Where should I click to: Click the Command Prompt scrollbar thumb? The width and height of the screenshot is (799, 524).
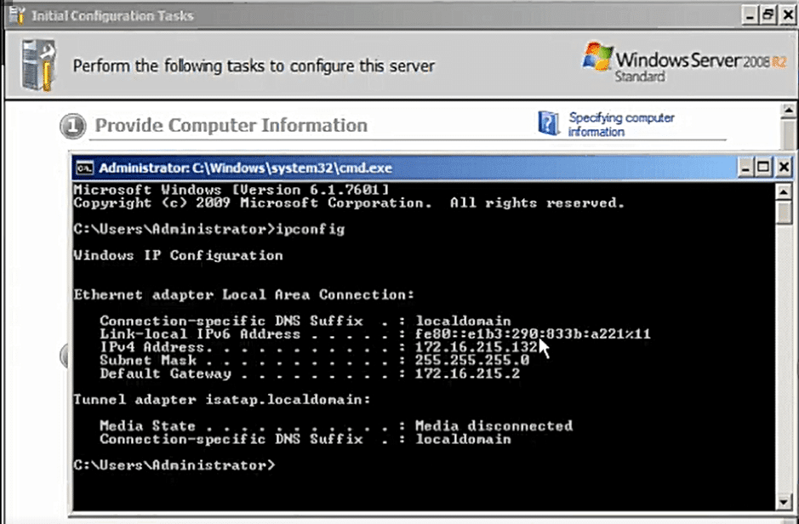pyautogui.click(x=784, y=212)
